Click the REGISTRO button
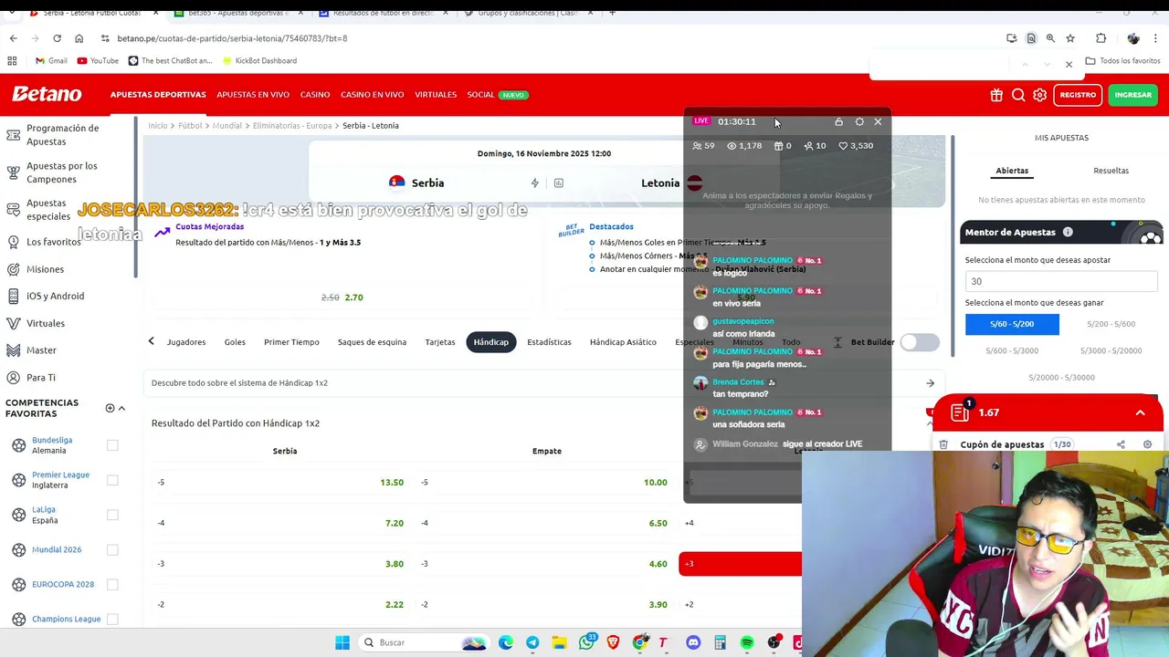The height and width of the screenshot is (657, 1169). pyautogui.click(x=1078, y=95)
